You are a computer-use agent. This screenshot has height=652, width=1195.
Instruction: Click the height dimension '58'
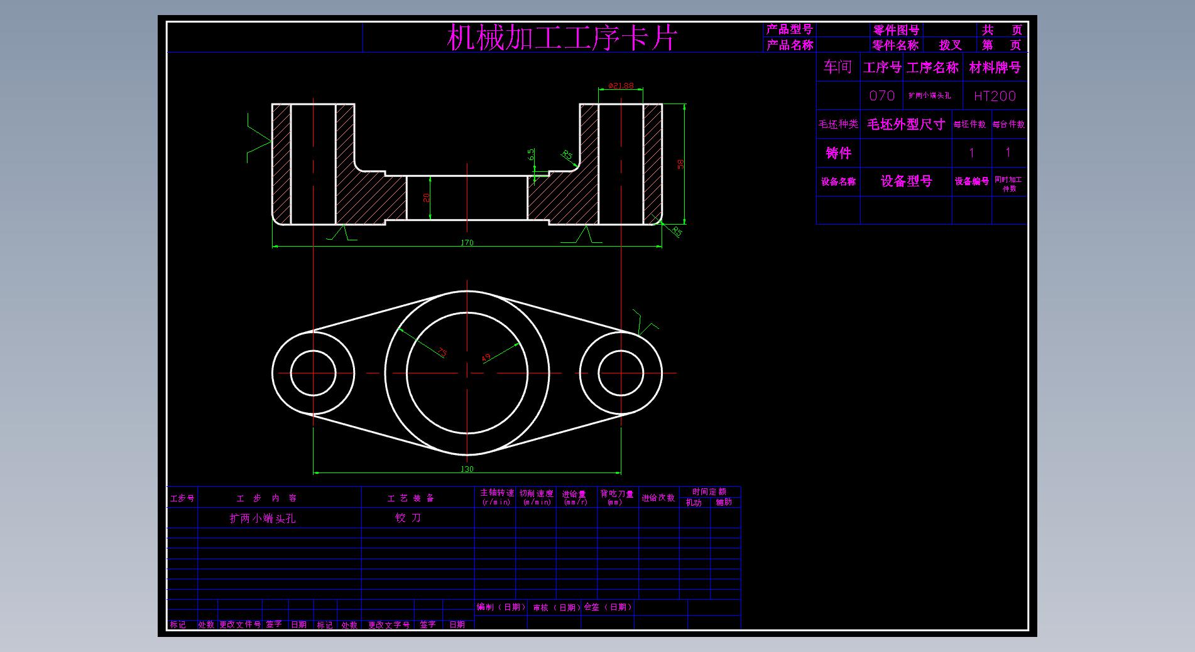coord(680,164)
